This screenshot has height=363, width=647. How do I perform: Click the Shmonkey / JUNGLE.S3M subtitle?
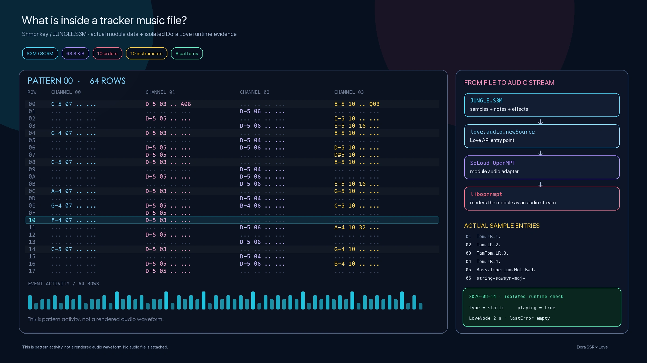click(129, 34)
